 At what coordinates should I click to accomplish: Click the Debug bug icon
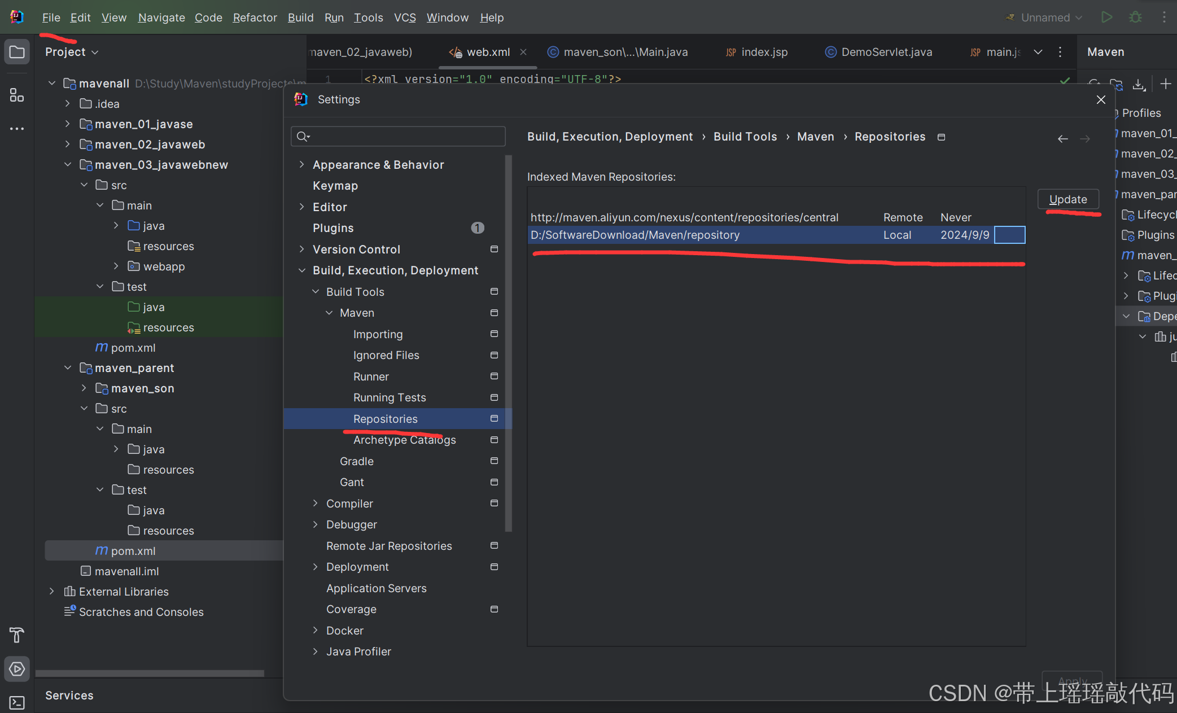(1135, 18)
